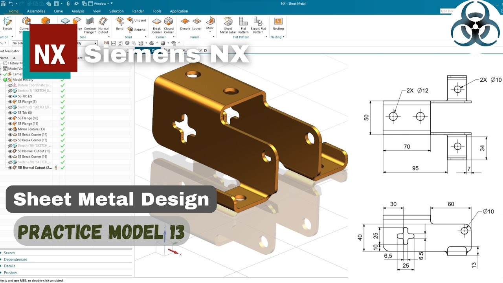This screenshot has width=503, height=283.
Task: Select SB Break Corner (19) row
Action: pyautogui.click(x=32, y=156)
